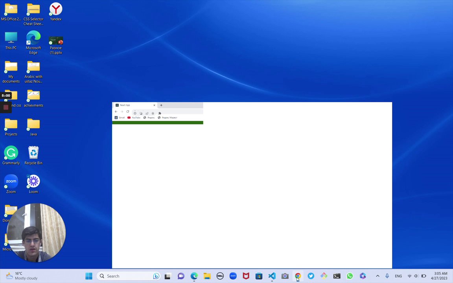453x283 pixels.
Task: Open network settings from Wi-Fi icon
Action: point(409,276)
